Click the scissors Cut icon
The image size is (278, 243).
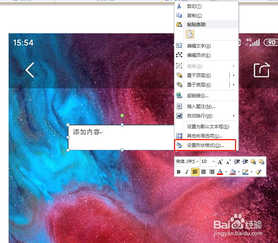click(179, 6)
